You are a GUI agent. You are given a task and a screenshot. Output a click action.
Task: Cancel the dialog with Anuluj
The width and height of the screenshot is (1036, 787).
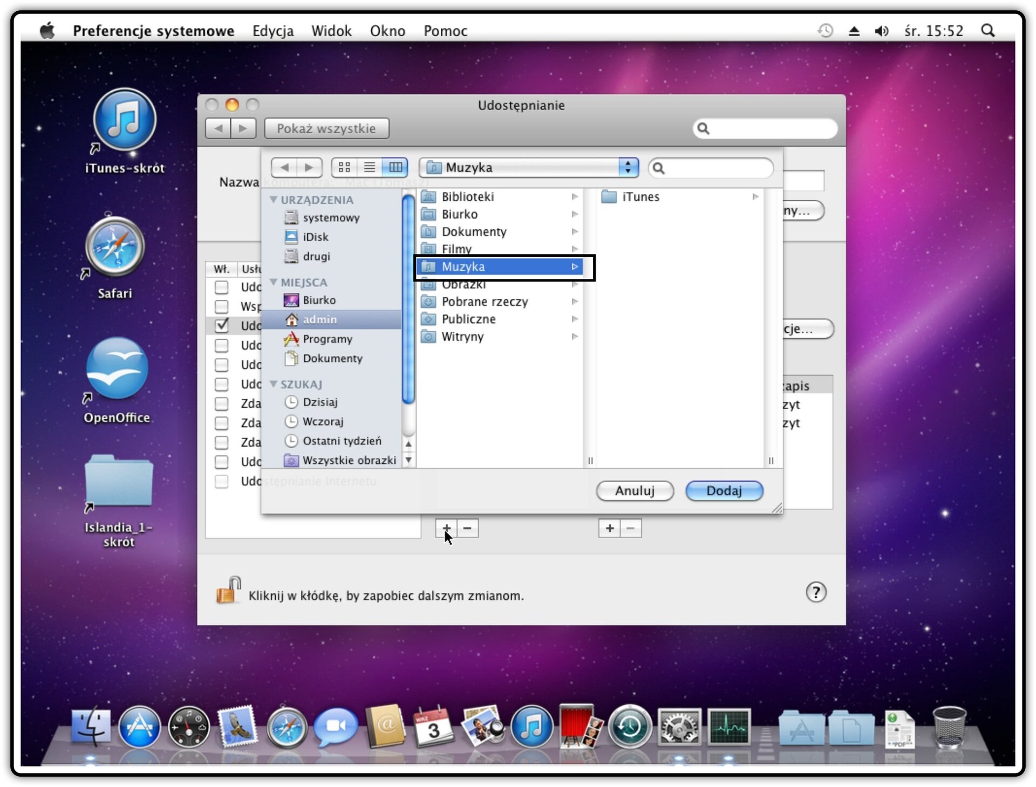click(635, 491)
